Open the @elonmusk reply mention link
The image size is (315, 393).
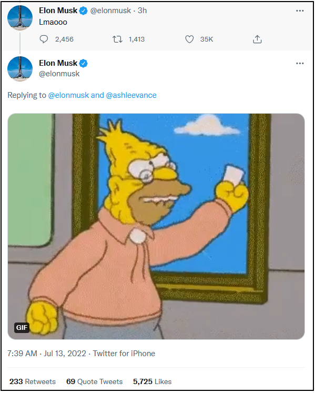68,95
